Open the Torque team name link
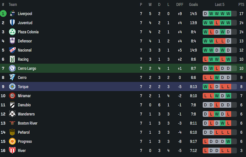 coord(23,87)
